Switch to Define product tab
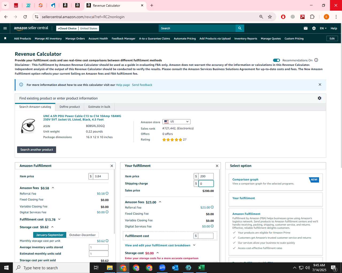Viewport: 342px width, 273px height. coord(70,107)
